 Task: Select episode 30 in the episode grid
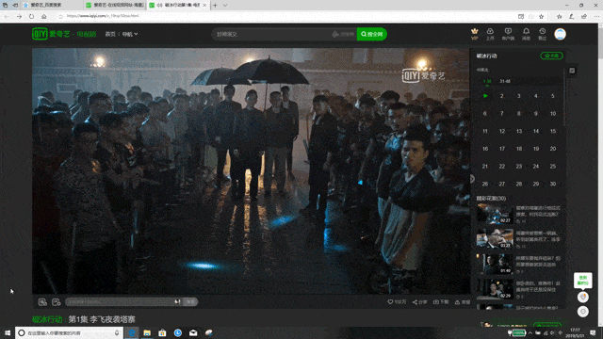point(553,185)
